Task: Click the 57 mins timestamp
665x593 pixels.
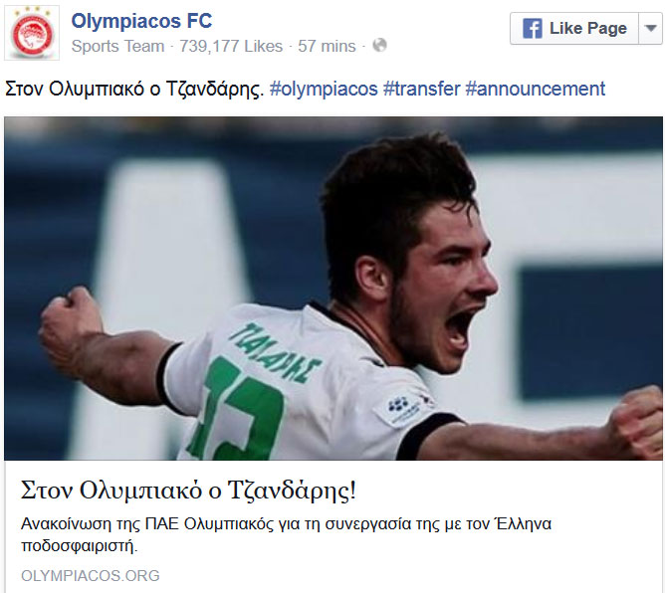Action: point(327,46)
